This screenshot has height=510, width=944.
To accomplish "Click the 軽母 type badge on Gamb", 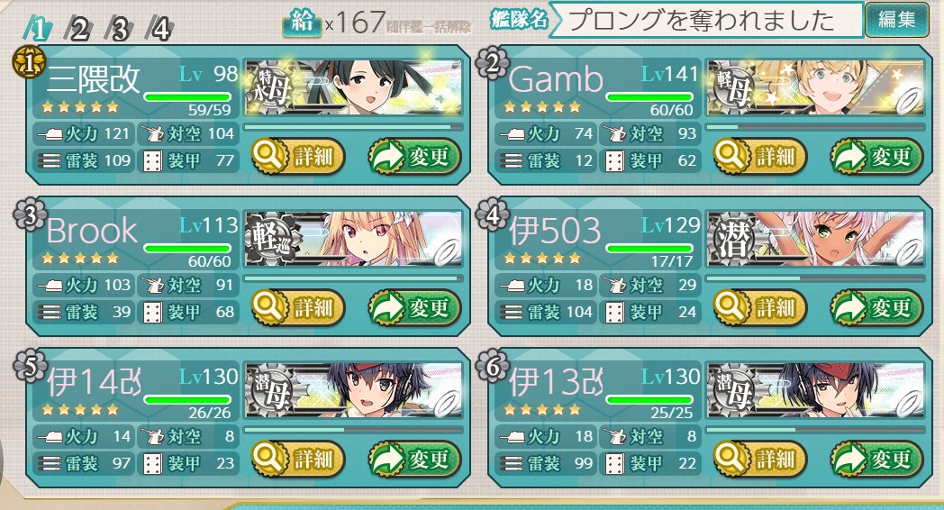I will click(x=733, y=87).
